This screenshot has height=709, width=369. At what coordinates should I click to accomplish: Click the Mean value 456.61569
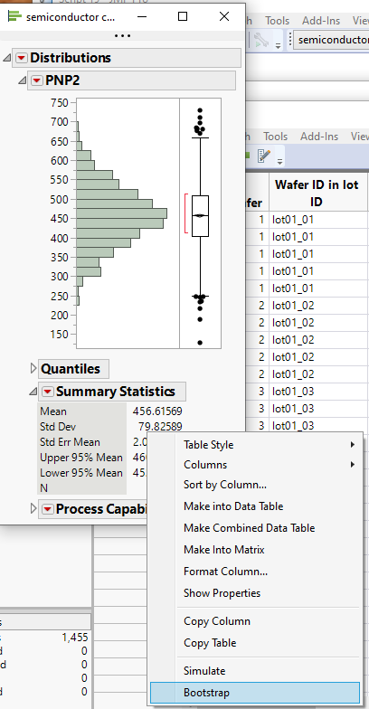click(157, 411)
